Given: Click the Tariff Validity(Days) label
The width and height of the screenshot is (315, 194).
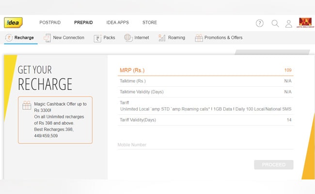Looking at the screenshot, I should (x=138, y=120).
